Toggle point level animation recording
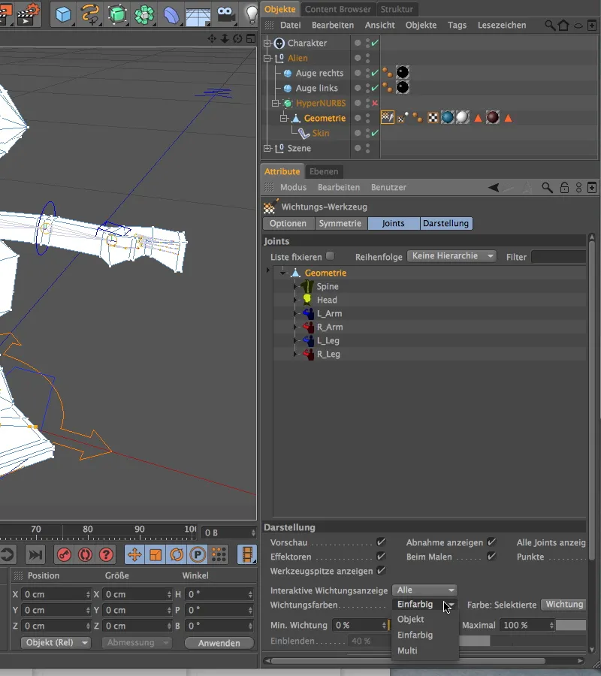The width and height of the screenshot is (601, 676). pos(219,554)
